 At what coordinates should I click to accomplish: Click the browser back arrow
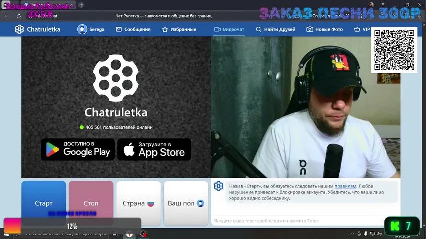6,16
